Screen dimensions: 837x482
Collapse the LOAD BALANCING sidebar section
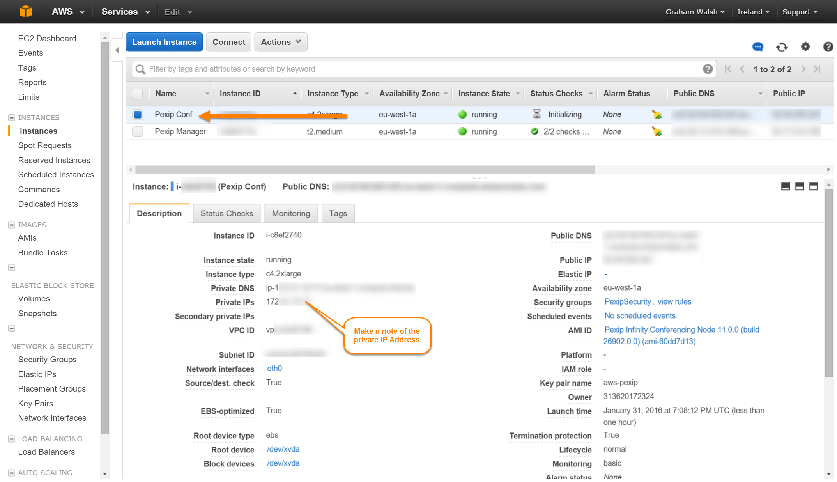pos(12,439)
